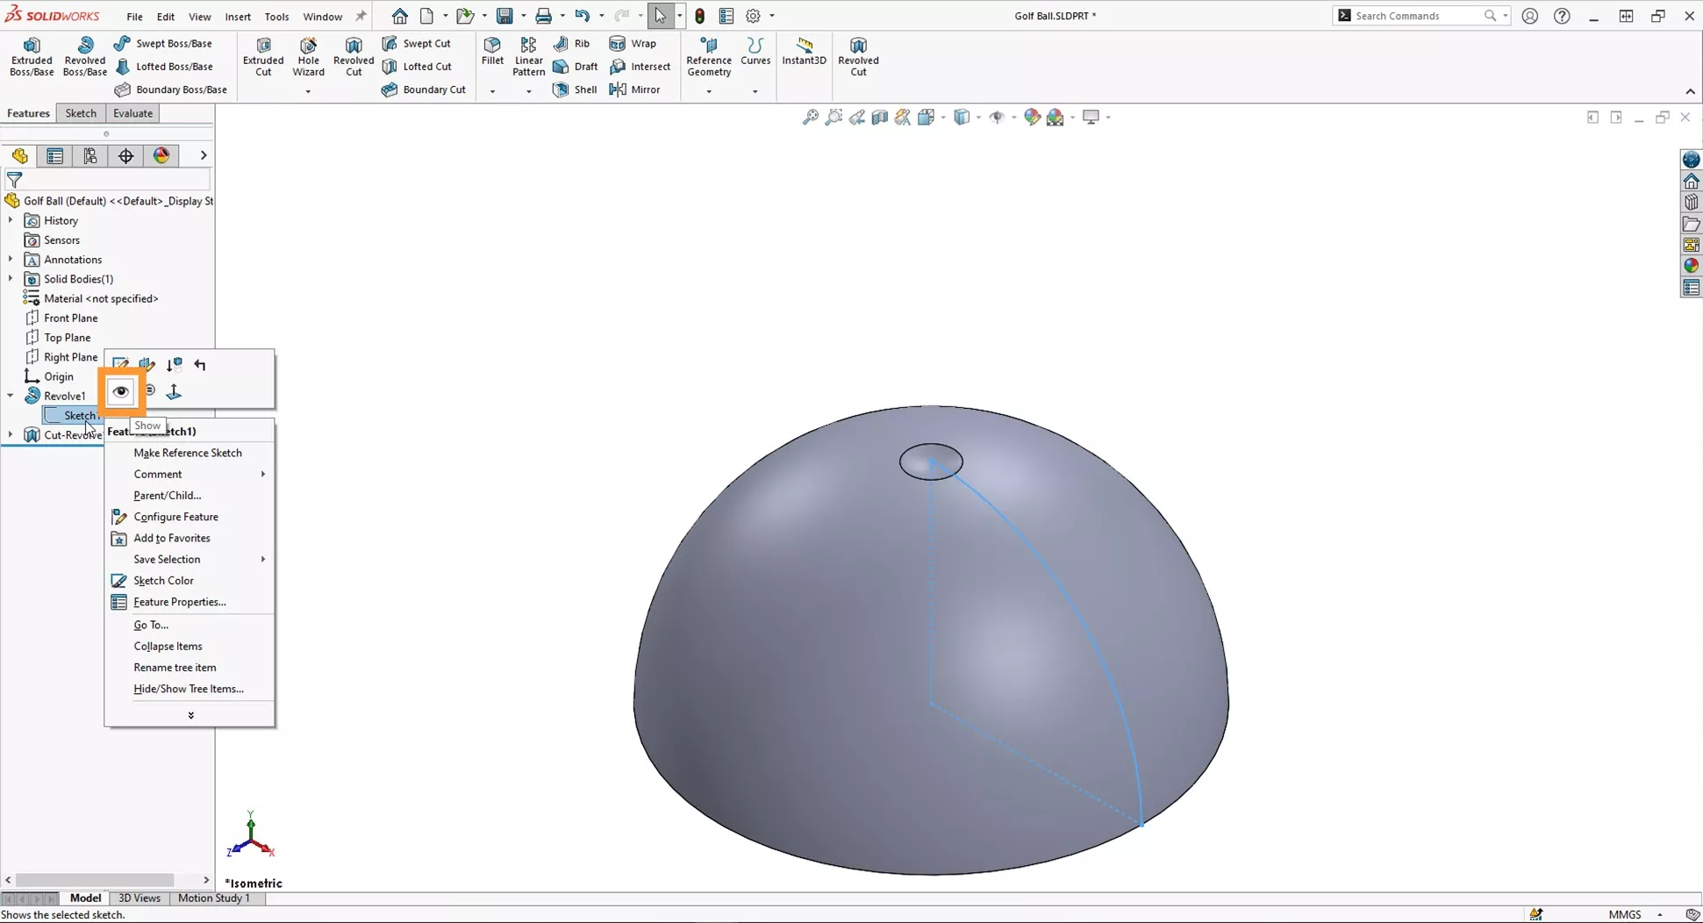Open the Hole Wizard
The image size is (1703, 923).
(x=308, y=55)
